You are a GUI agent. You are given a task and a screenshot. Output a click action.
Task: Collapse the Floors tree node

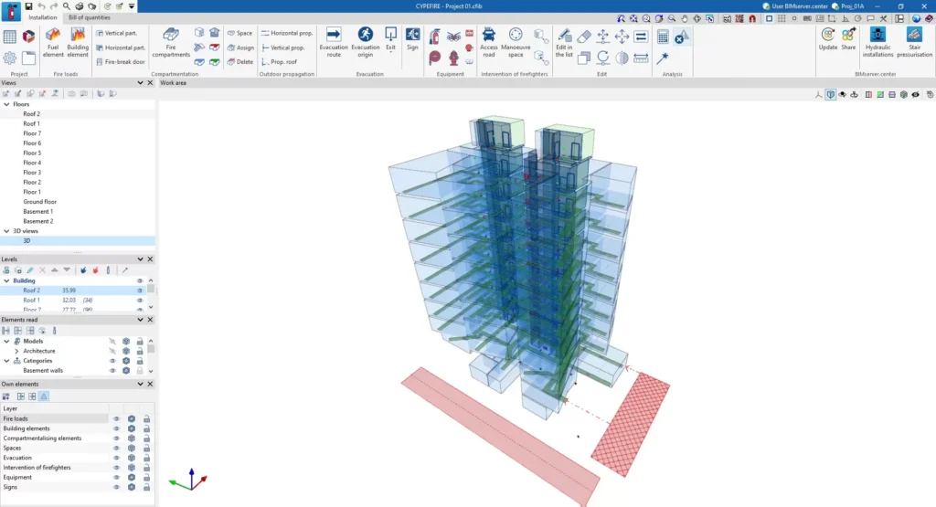6,104
